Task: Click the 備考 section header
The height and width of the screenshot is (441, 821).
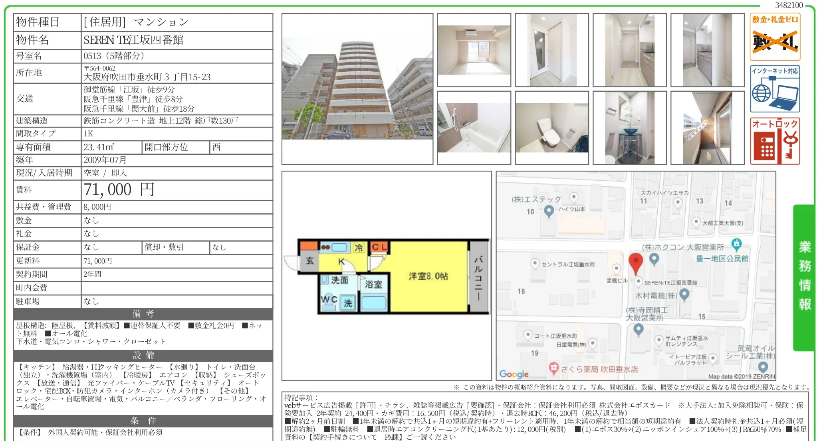Action: [143, 314]
